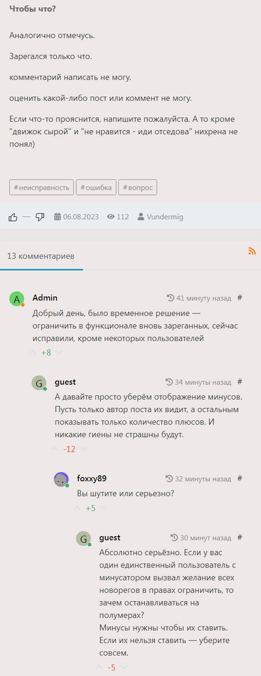
Task: Click the +5 rating on foxxy89's comment
Action: click(x=90, y=508)
